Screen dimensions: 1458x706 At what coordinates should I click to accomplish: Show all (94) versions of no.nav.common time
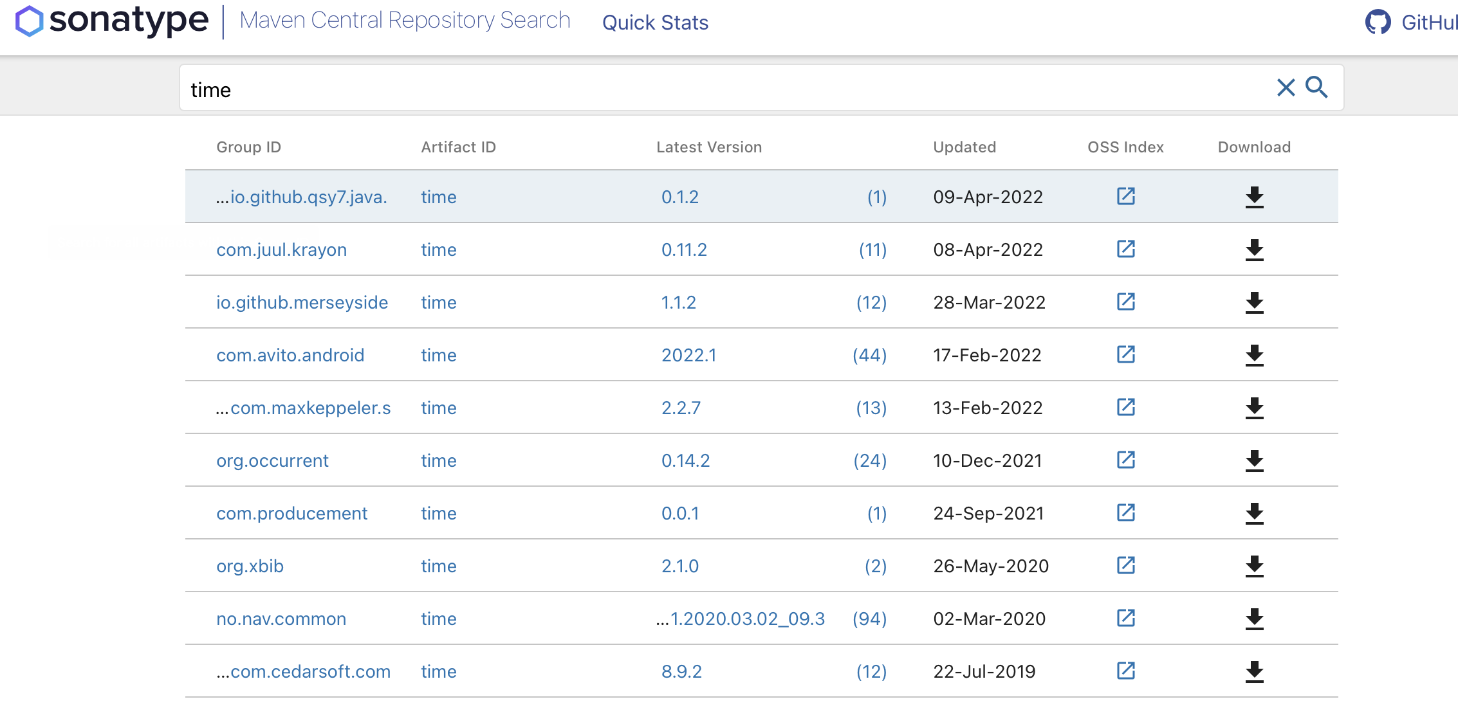pyautogui.click(x=870, y=619)
